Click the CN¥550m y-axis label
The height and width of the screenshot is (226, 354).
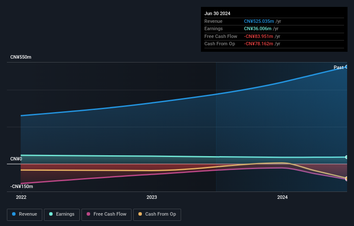pyautogui.click(x=21, y=57)
